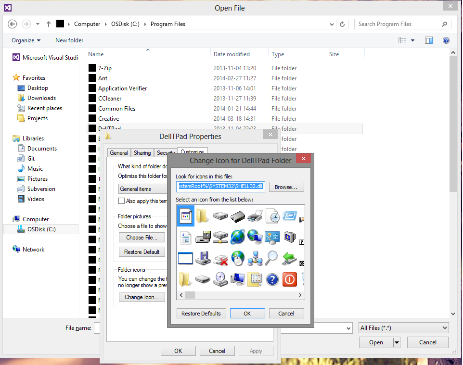
Task: Select the CD drive icon
Action: [x=220, y=279]
